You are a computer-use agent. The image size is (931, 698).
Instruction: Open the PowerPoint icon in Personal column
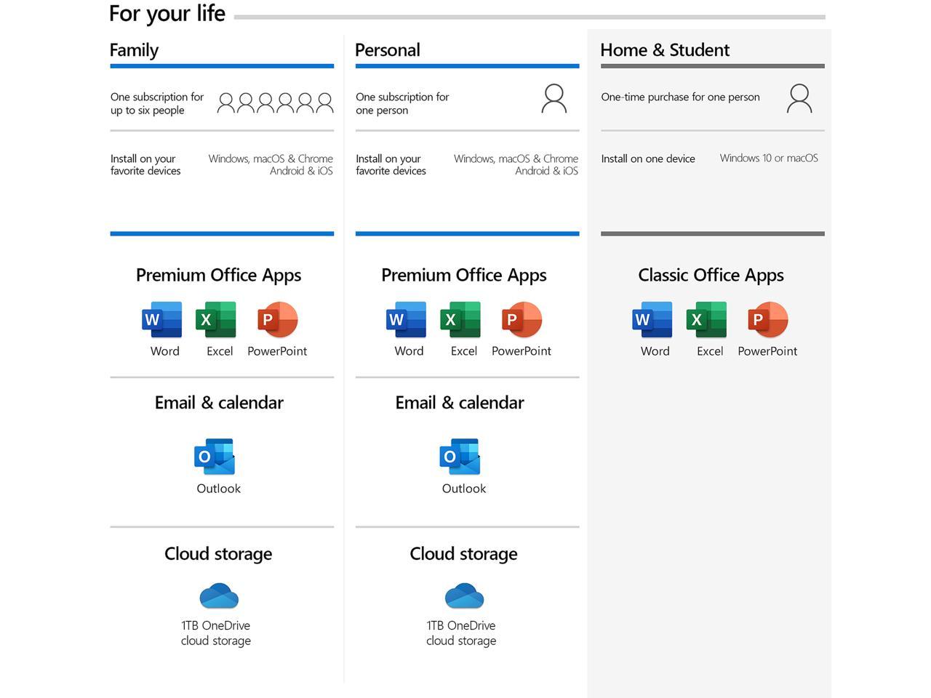[x=522, y=318]
